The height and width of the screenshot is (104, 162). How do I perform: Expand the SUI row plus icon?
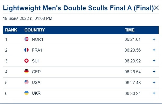154,61
